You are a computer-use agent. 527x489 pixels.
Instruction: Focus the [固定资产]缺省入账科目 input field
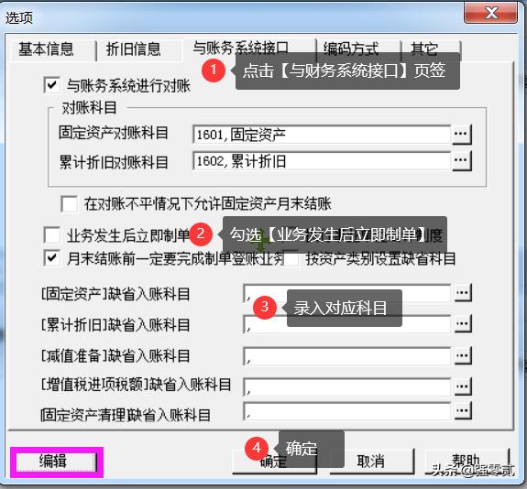[346, 293]
